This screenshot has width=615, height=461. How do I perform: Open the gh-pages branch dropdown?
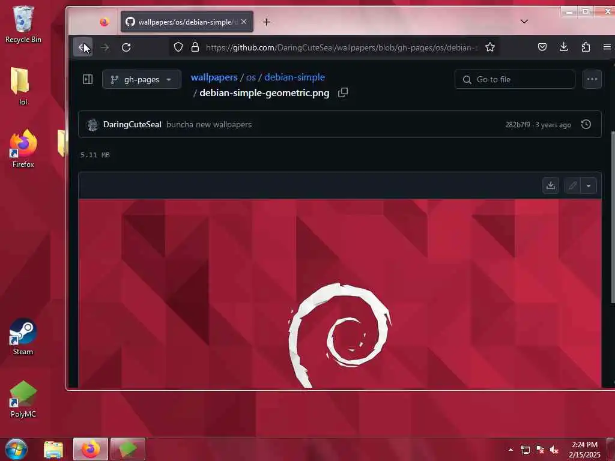[142, 79]
